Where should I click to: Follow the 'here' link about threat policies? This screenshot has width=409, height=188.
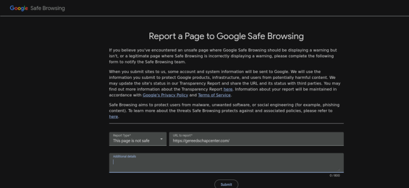click(x=114, y=117)
